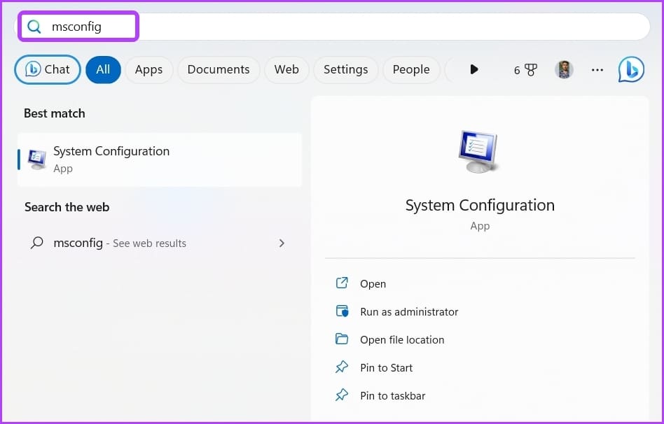Screen dimensions: 664x424
Task: Click the pin icon beside Pin to taskbar
Action: [342, 395]
